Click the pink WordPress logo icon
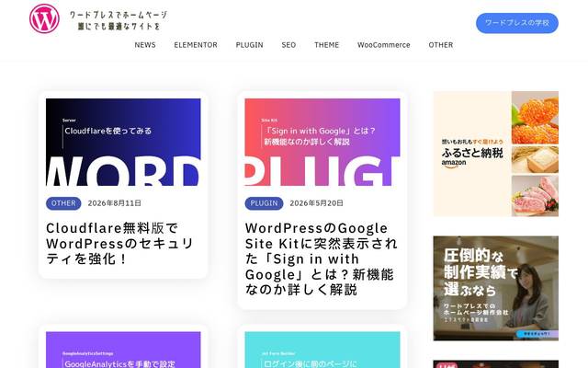The width and height of the screenshot is (588, 368). point(44,18)
